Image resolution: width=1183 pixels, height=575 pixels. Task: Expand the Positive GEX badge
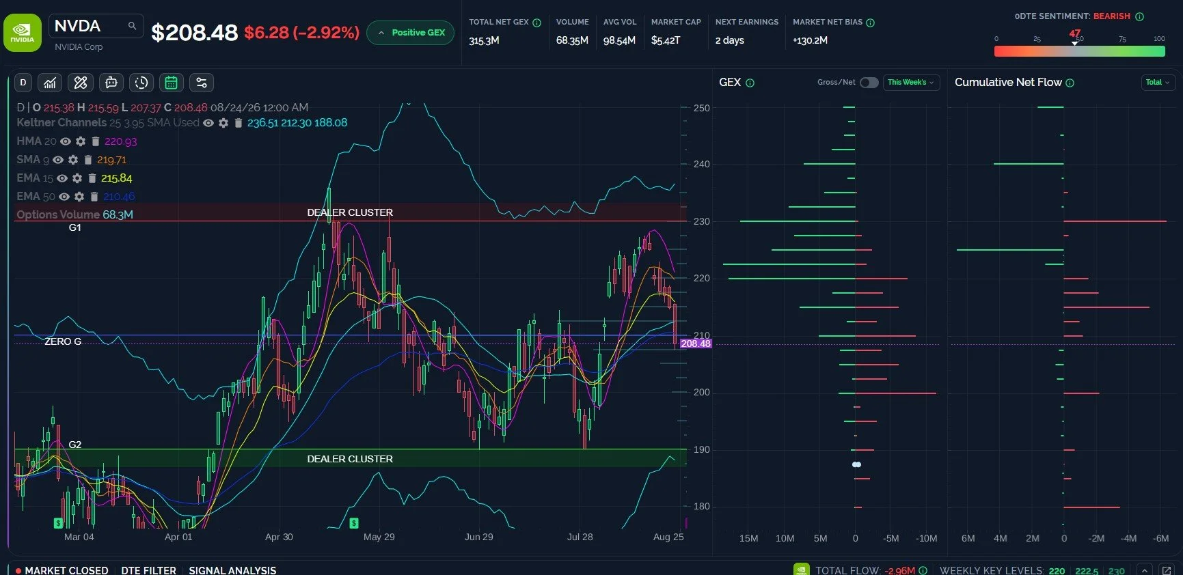(410, 33)
